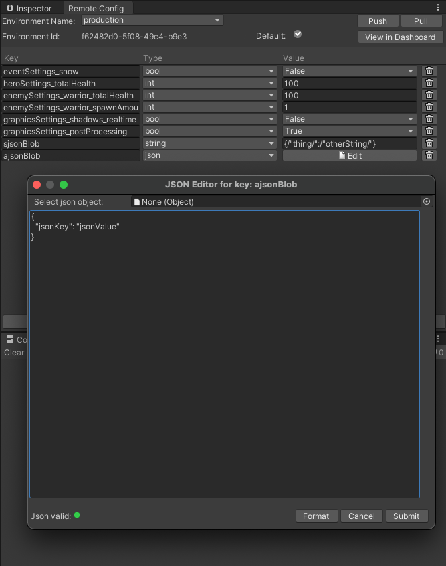Change the Type dropdown for sjsonBlob
This screenshot has width=446, height=566.
209,143
